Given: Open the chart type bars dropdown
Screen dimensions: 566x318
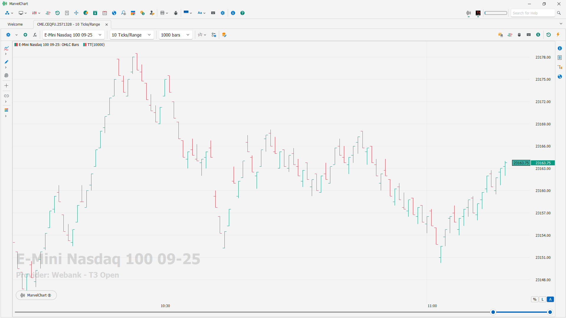Looking at the screenshot, I should point(202,35).
